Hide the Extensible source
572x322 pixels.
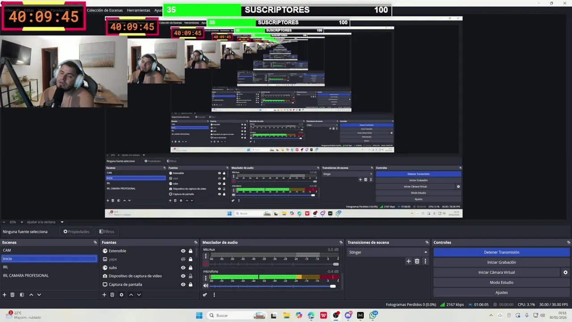click(x=183, y=251)
